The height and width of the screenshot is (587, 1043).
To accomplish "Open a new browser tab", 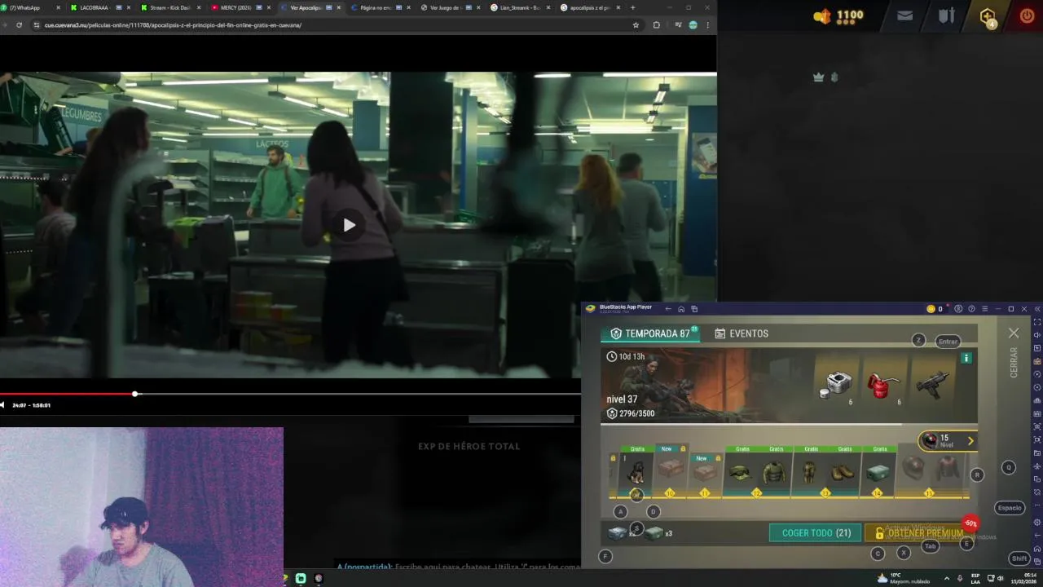I will pos(632,7).
